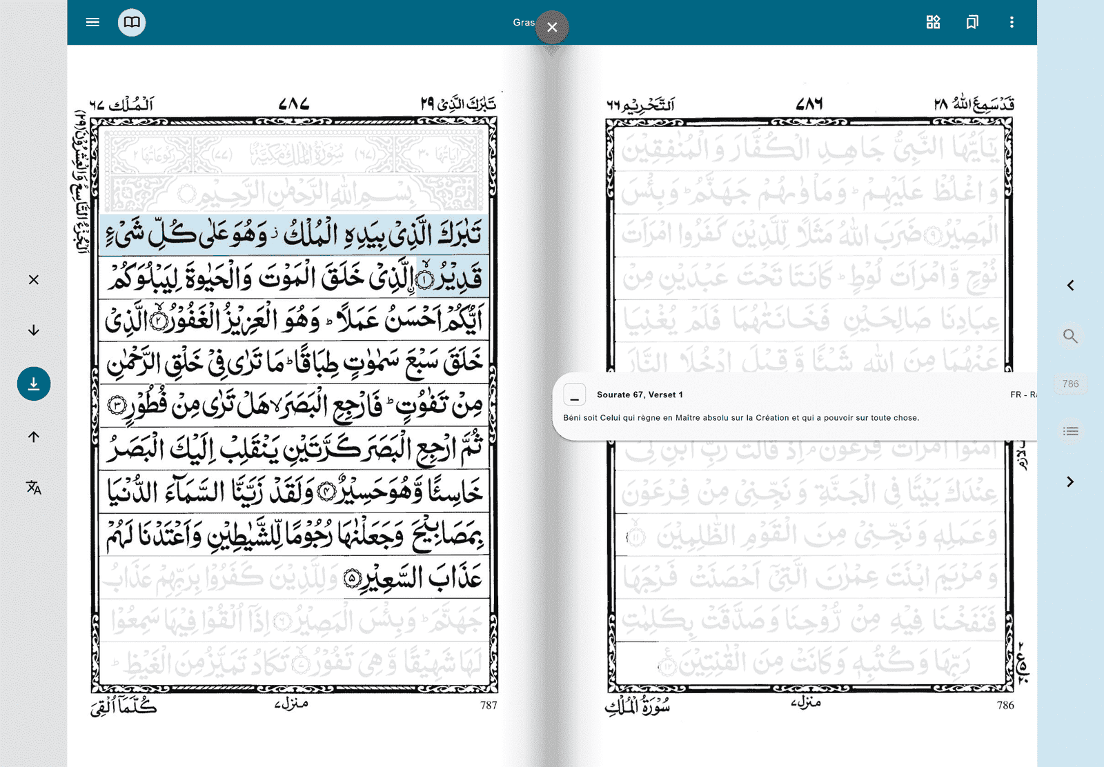Open the FR translation language selector
The width and height of the screenshot is (1104, 767).
click(x=1023, y=395)
